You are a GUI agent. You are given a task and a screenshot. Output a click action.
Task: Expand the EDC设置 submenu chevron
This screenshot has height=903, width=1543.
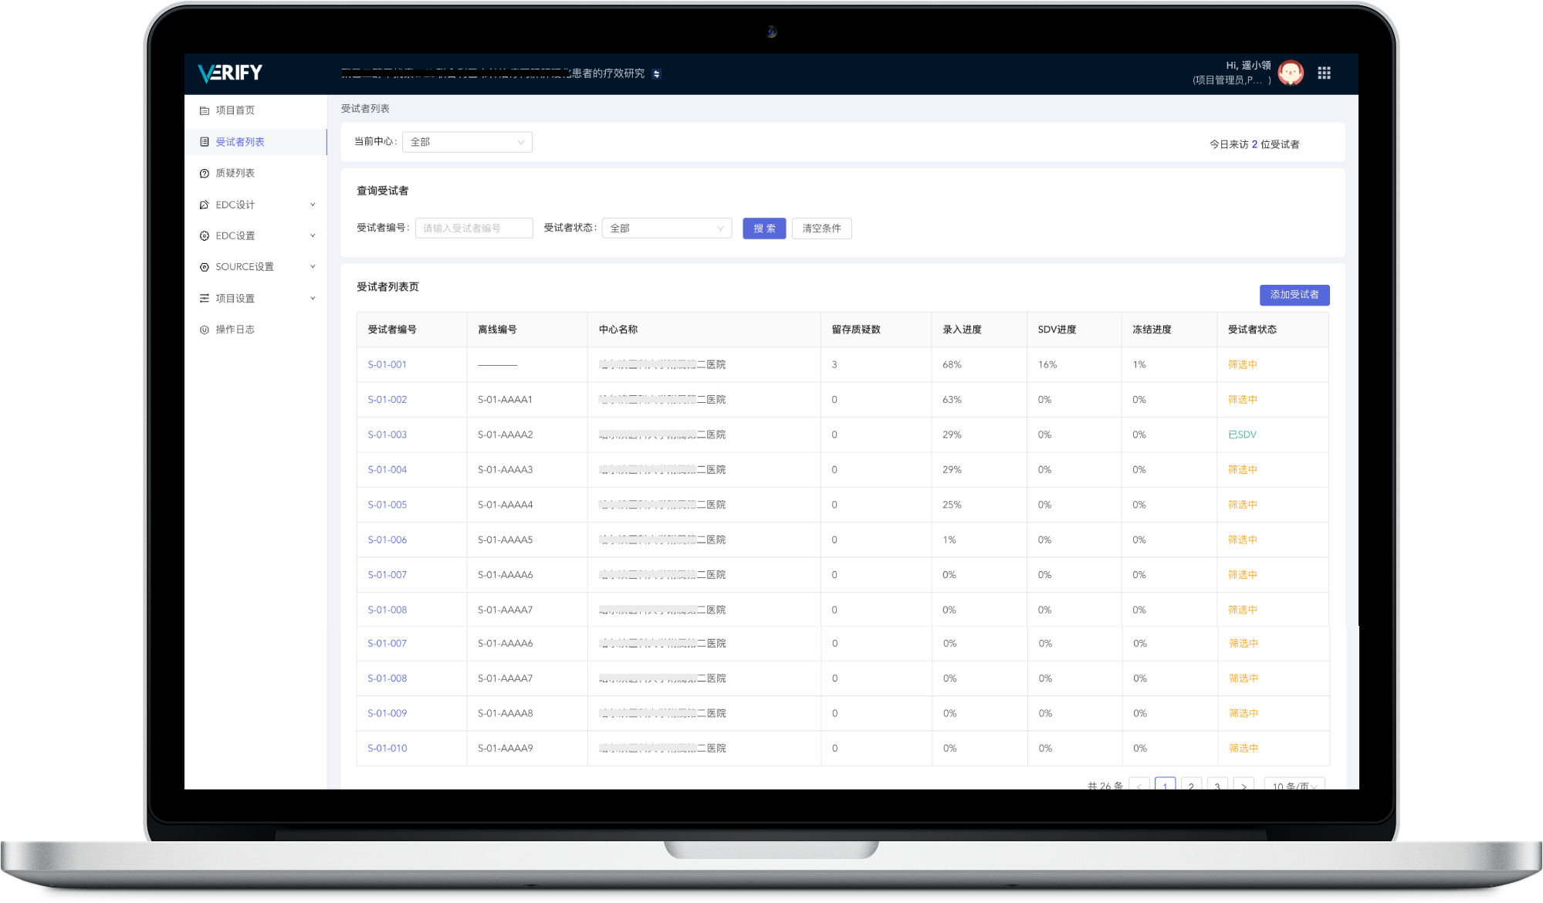pyautogui.click(x=313, y=235)
